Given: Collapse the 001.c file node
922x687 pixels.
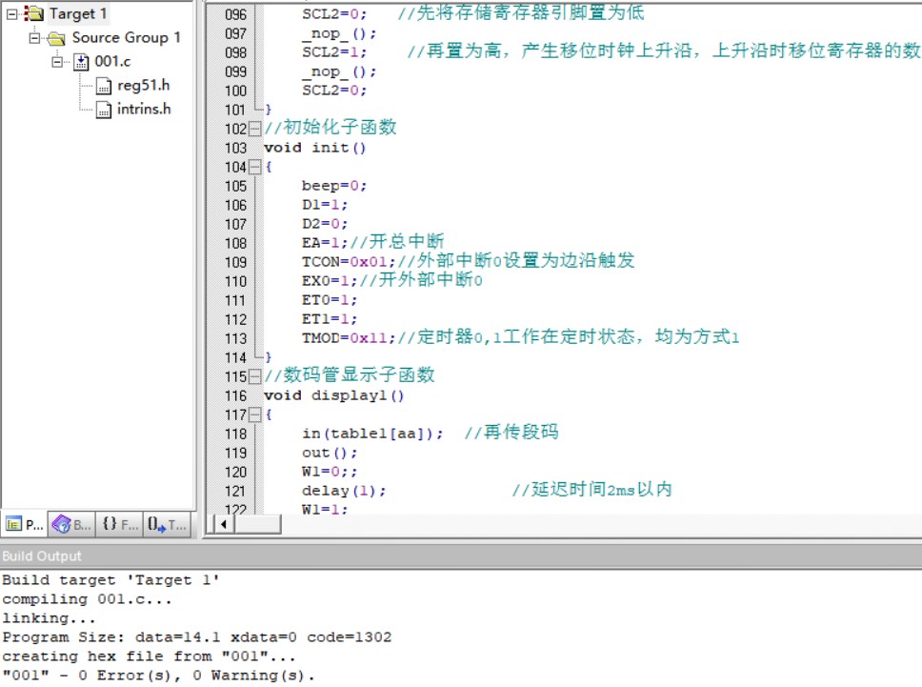Looking at the screenshot, I should click(x=57, y=62).
